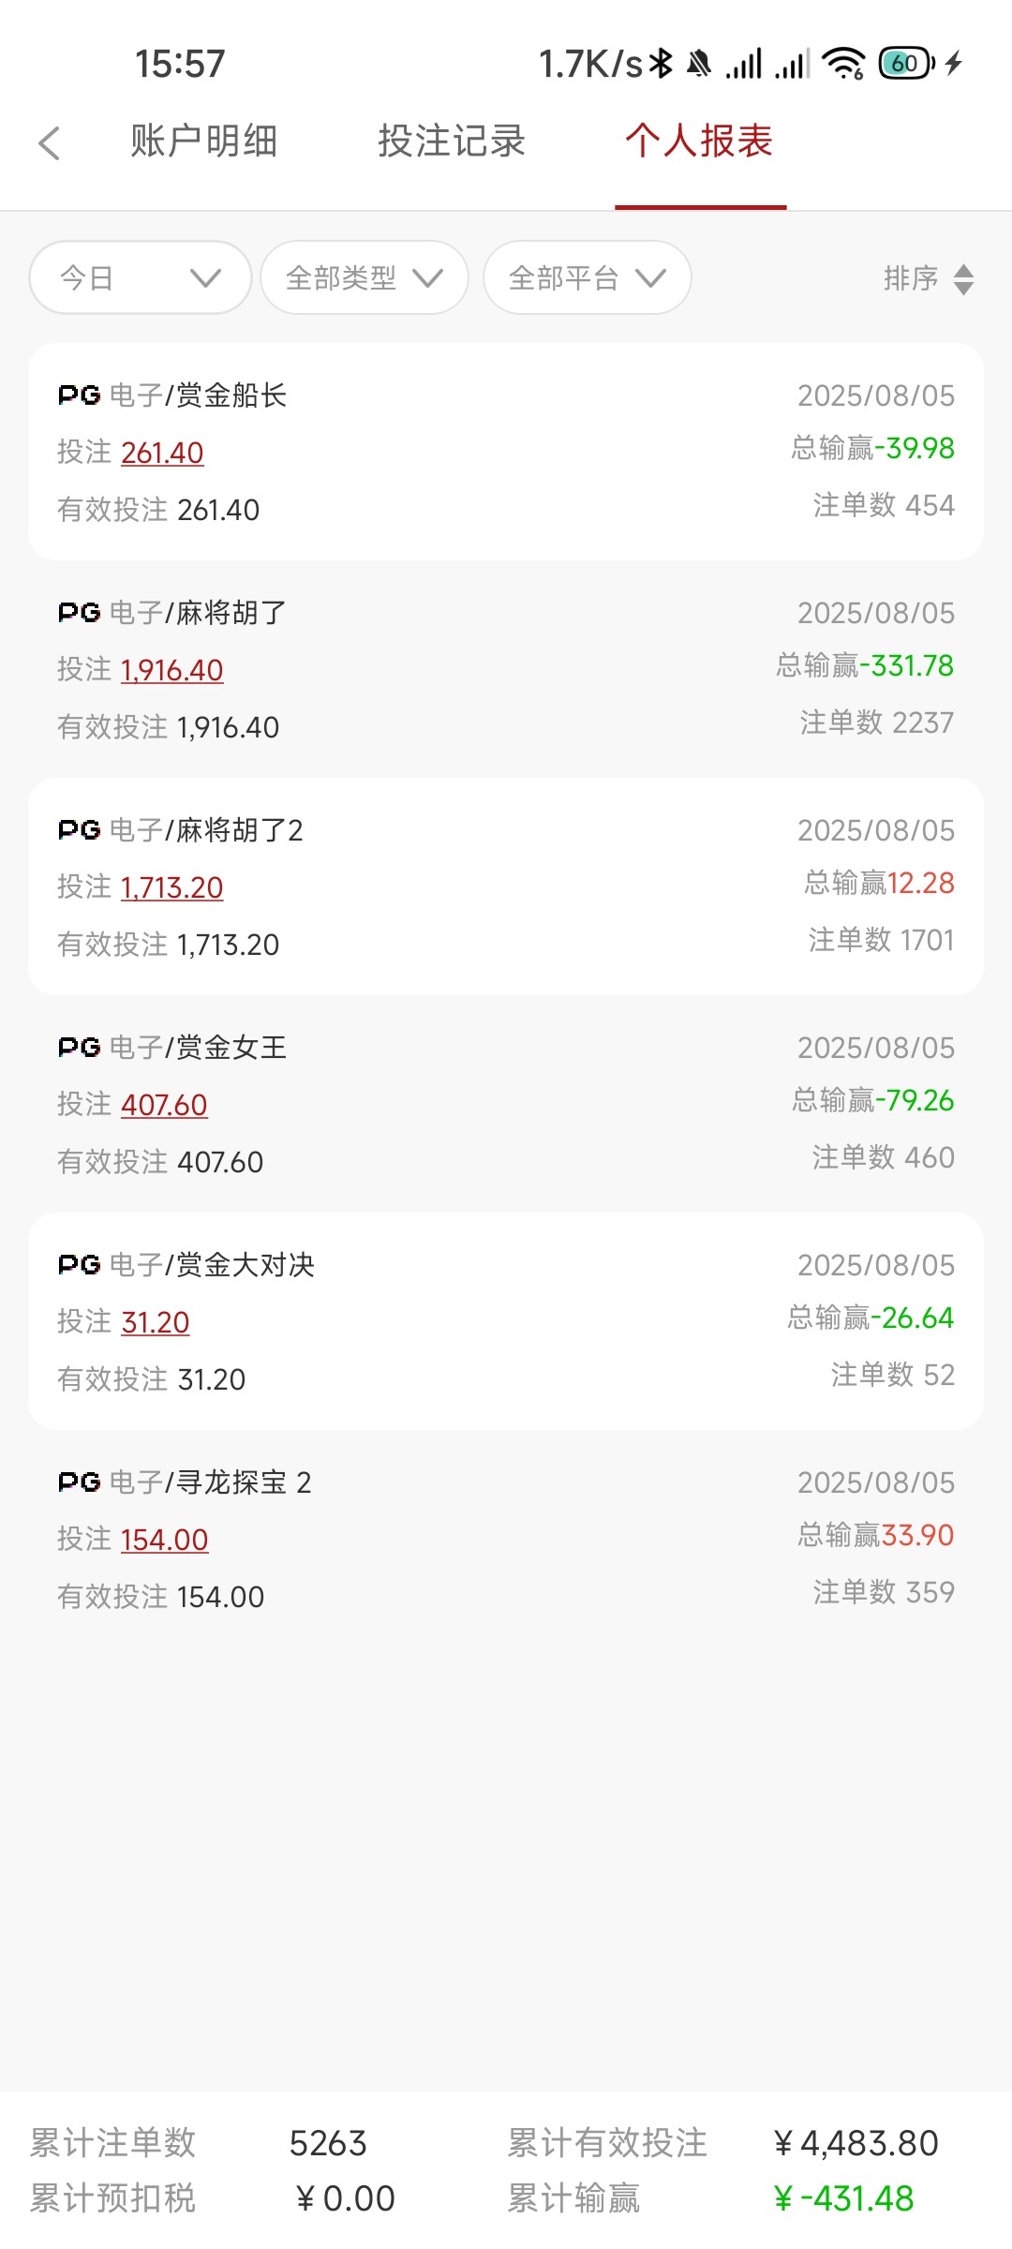Expand the 全部类型 filter dropdown

pyautogui.click(x=364, y=278)
